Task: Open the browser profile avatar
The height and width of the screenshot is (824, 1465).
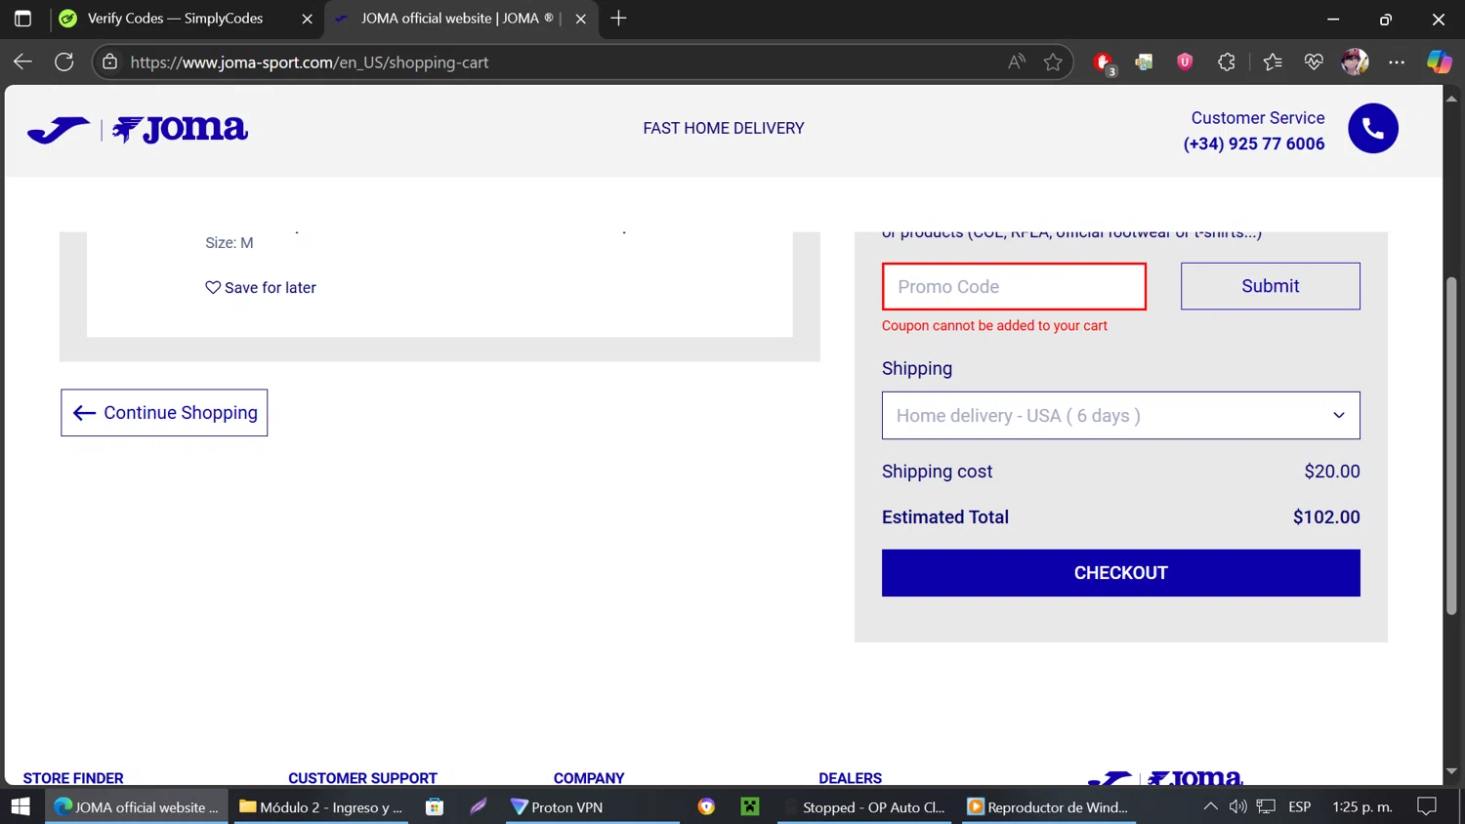Action: (x=1355, y=62)
